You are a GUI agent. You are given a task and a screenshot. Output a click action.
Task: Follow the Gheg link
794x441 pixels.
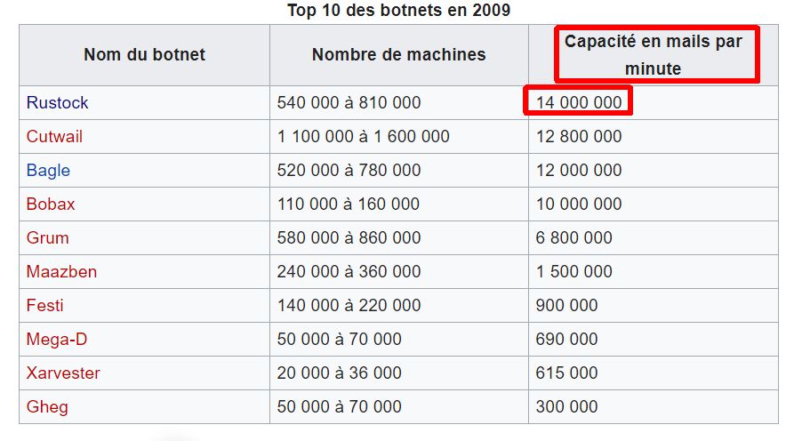(x=47, y=407)
